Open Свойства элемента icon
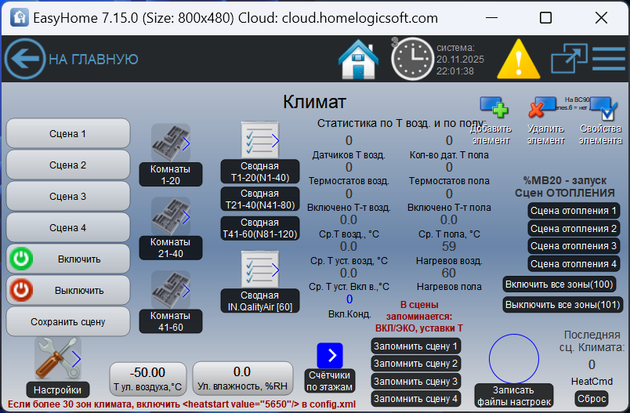 point(601,109)
